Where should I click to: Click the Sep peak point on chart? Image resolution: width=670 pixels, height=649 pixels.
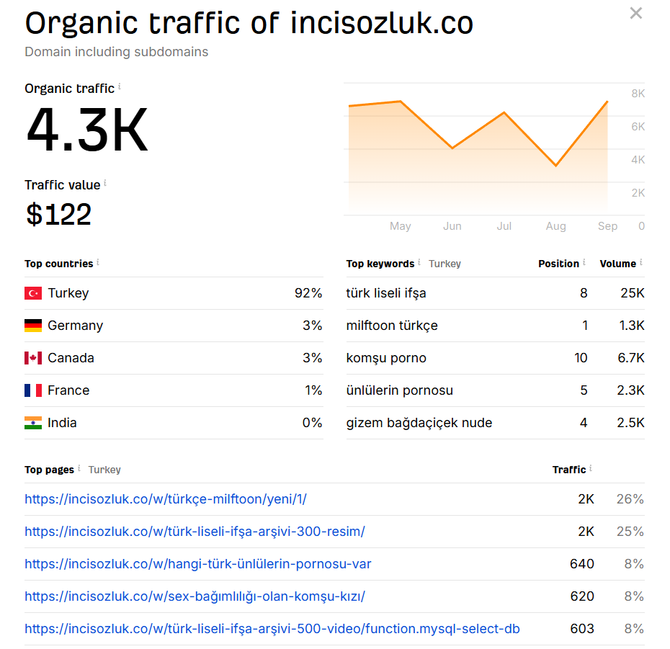[607, 102]
